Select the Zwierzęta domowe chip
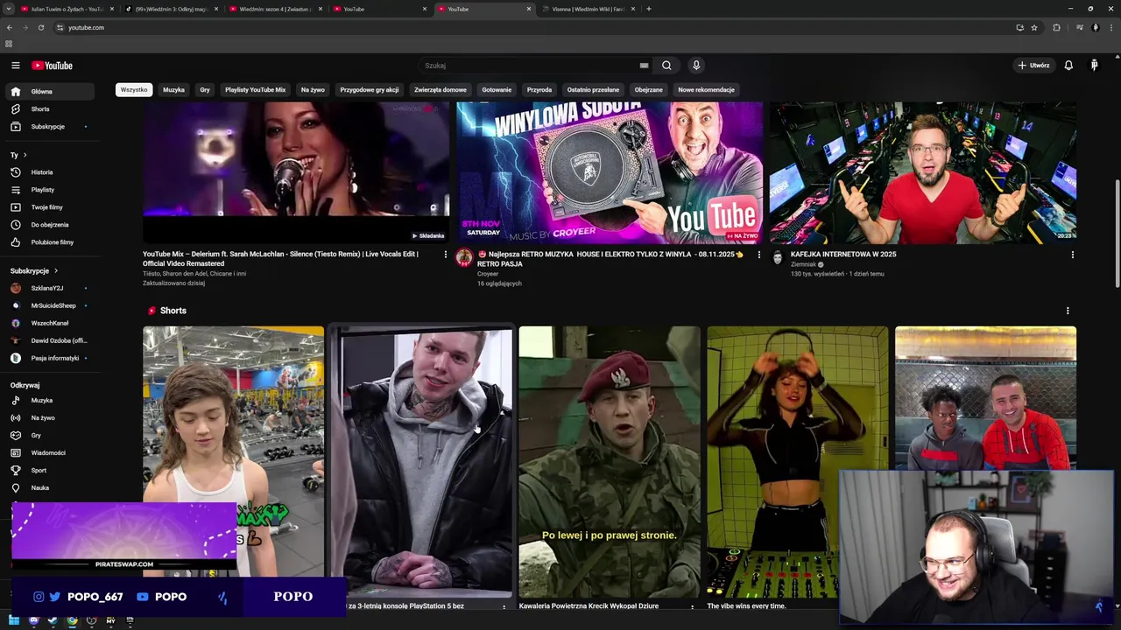 441,90
